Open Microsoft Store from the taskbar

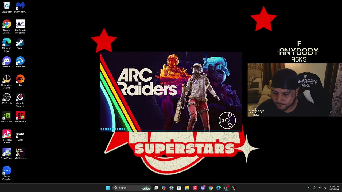click(x=179, y=188)
